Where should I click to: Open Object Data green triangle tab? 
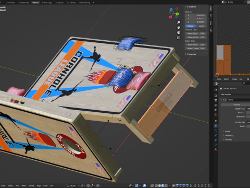point(216,145)
